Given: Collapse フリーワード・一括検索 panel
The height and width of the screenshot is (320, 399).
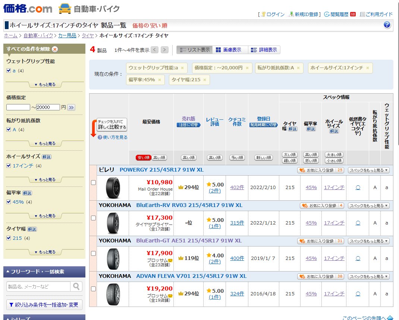Looking at the screenshot, I should [44, 272].
